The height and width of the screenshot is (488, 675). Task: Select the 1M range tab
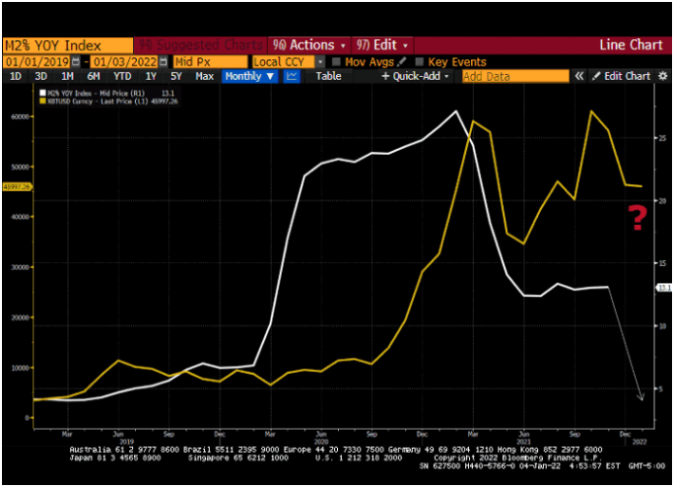[x=67, y=76]
